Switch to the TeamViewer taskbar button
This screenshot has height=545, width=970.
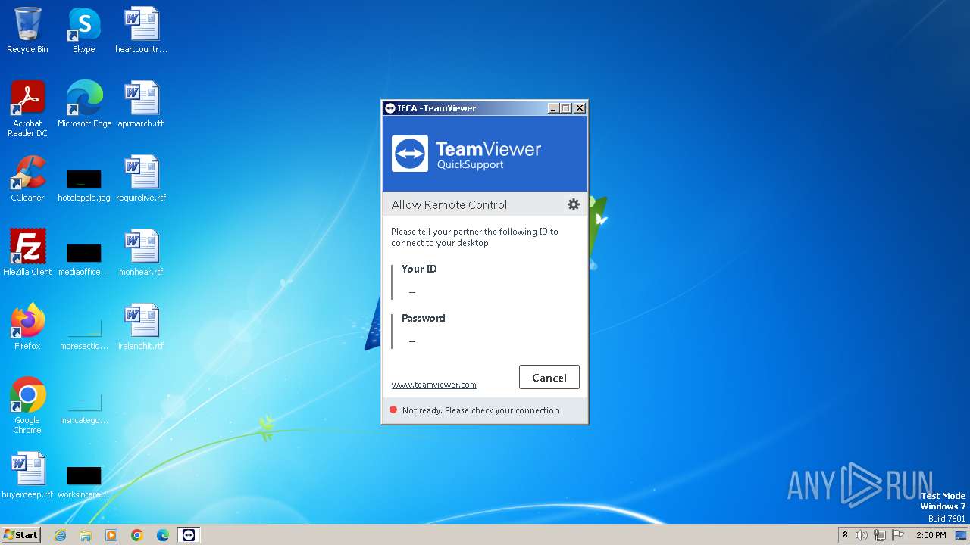tap(189, 534)
